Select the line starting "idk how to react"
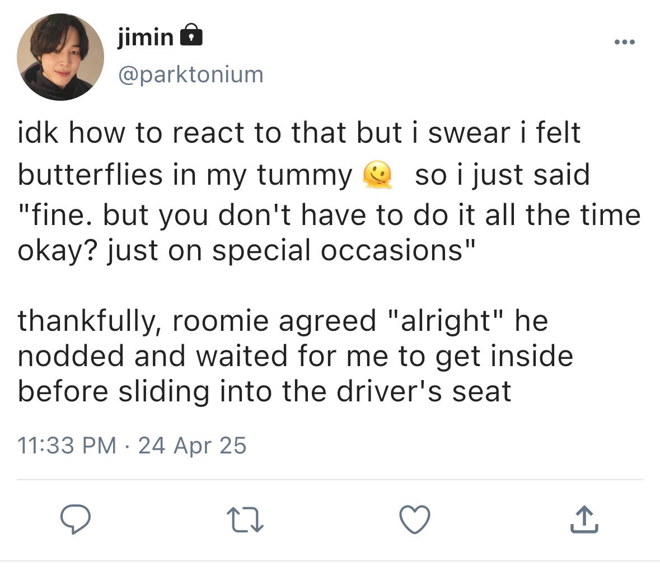Image resolution: width=660 pixels, height=571 pixels. tap(299, 133)
